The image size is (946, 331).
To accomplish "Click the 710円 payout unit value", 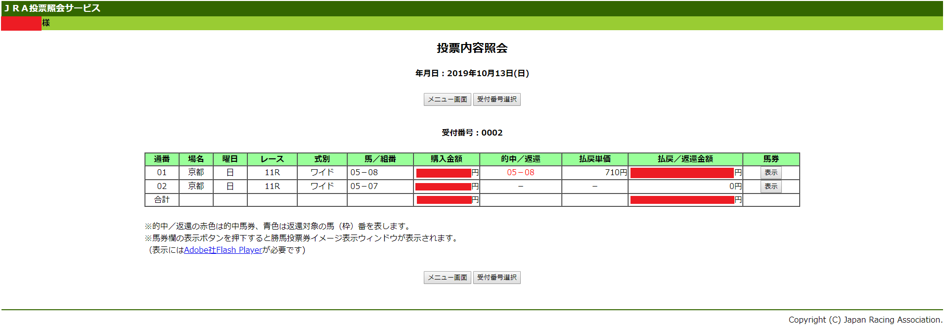I will pyautogui.click(x=616, y=173).
